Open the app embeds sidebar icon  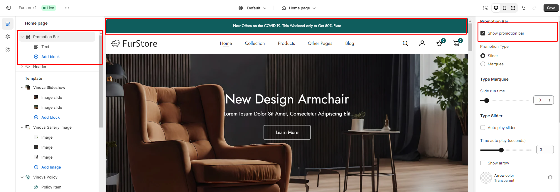(8, 50)
